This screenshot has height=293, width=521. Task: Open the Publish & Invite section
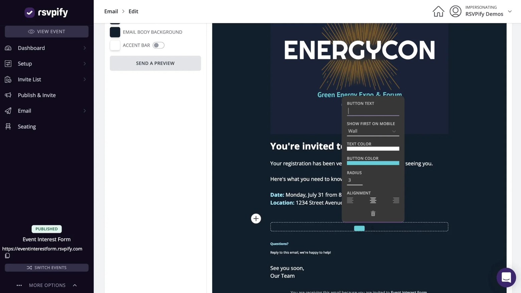[x=37, y=95]
